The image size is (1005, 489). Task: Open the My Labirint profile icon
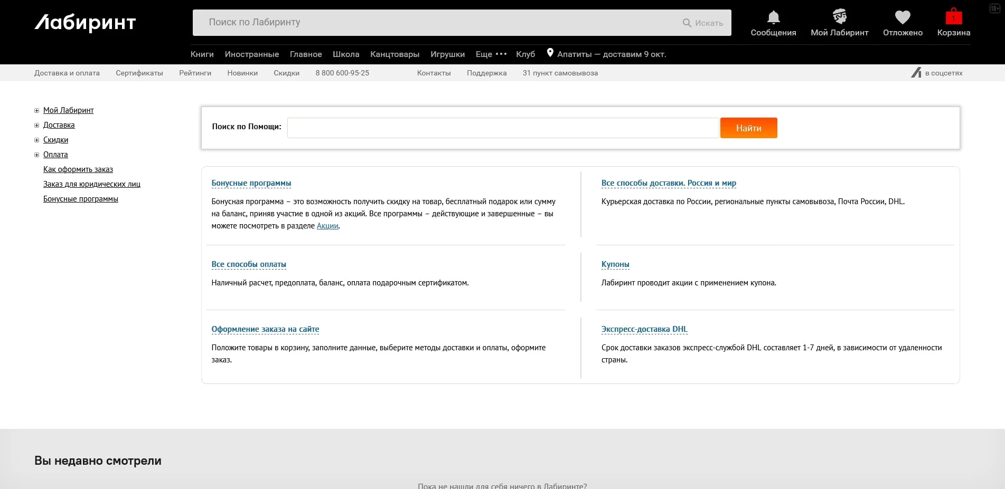(839, 17)
